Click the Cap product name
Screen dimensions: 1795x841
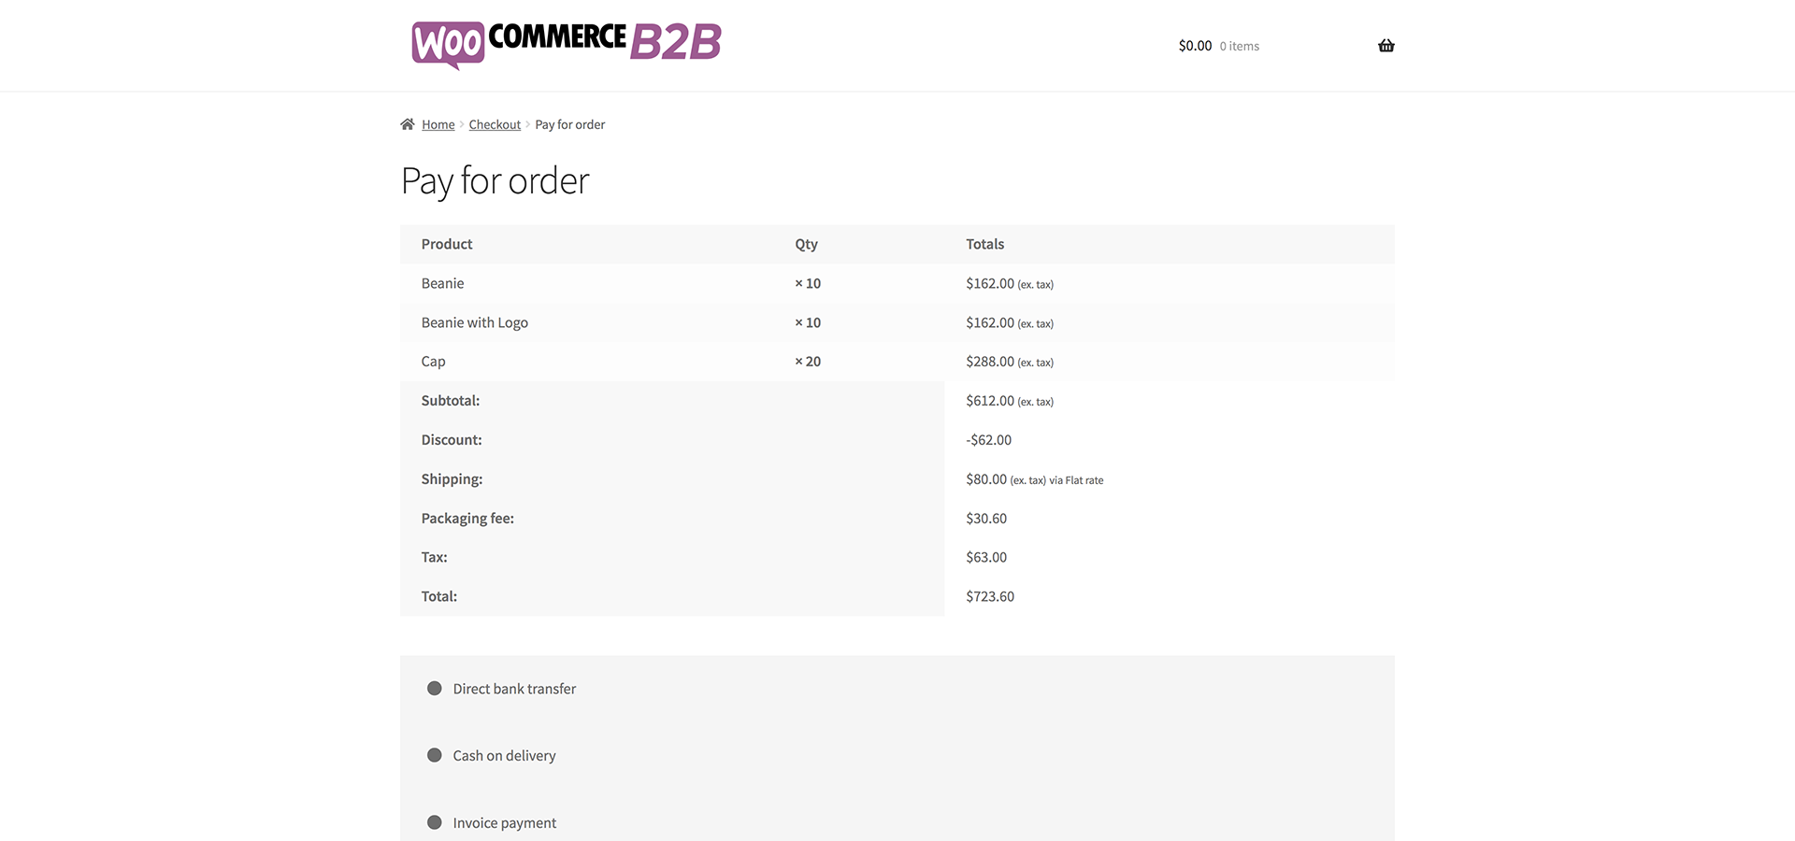tap(433, 362)
